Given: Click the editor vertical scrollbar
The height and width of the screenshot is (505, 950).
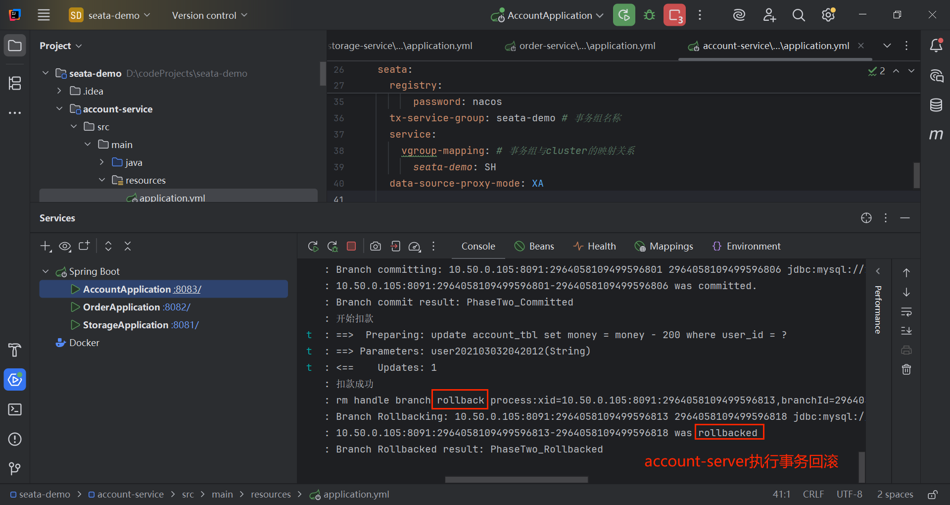Looking at the screenshot, I should (917, 175).
